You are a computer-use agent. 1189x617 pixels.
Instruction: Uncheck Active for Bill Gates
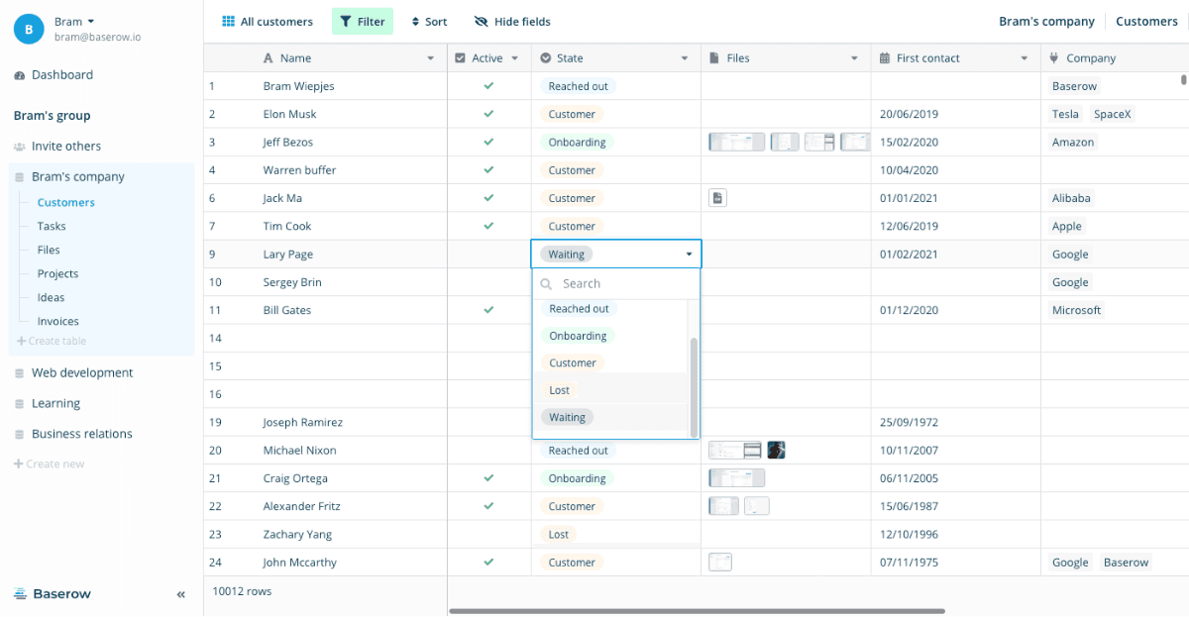point(488,309)
